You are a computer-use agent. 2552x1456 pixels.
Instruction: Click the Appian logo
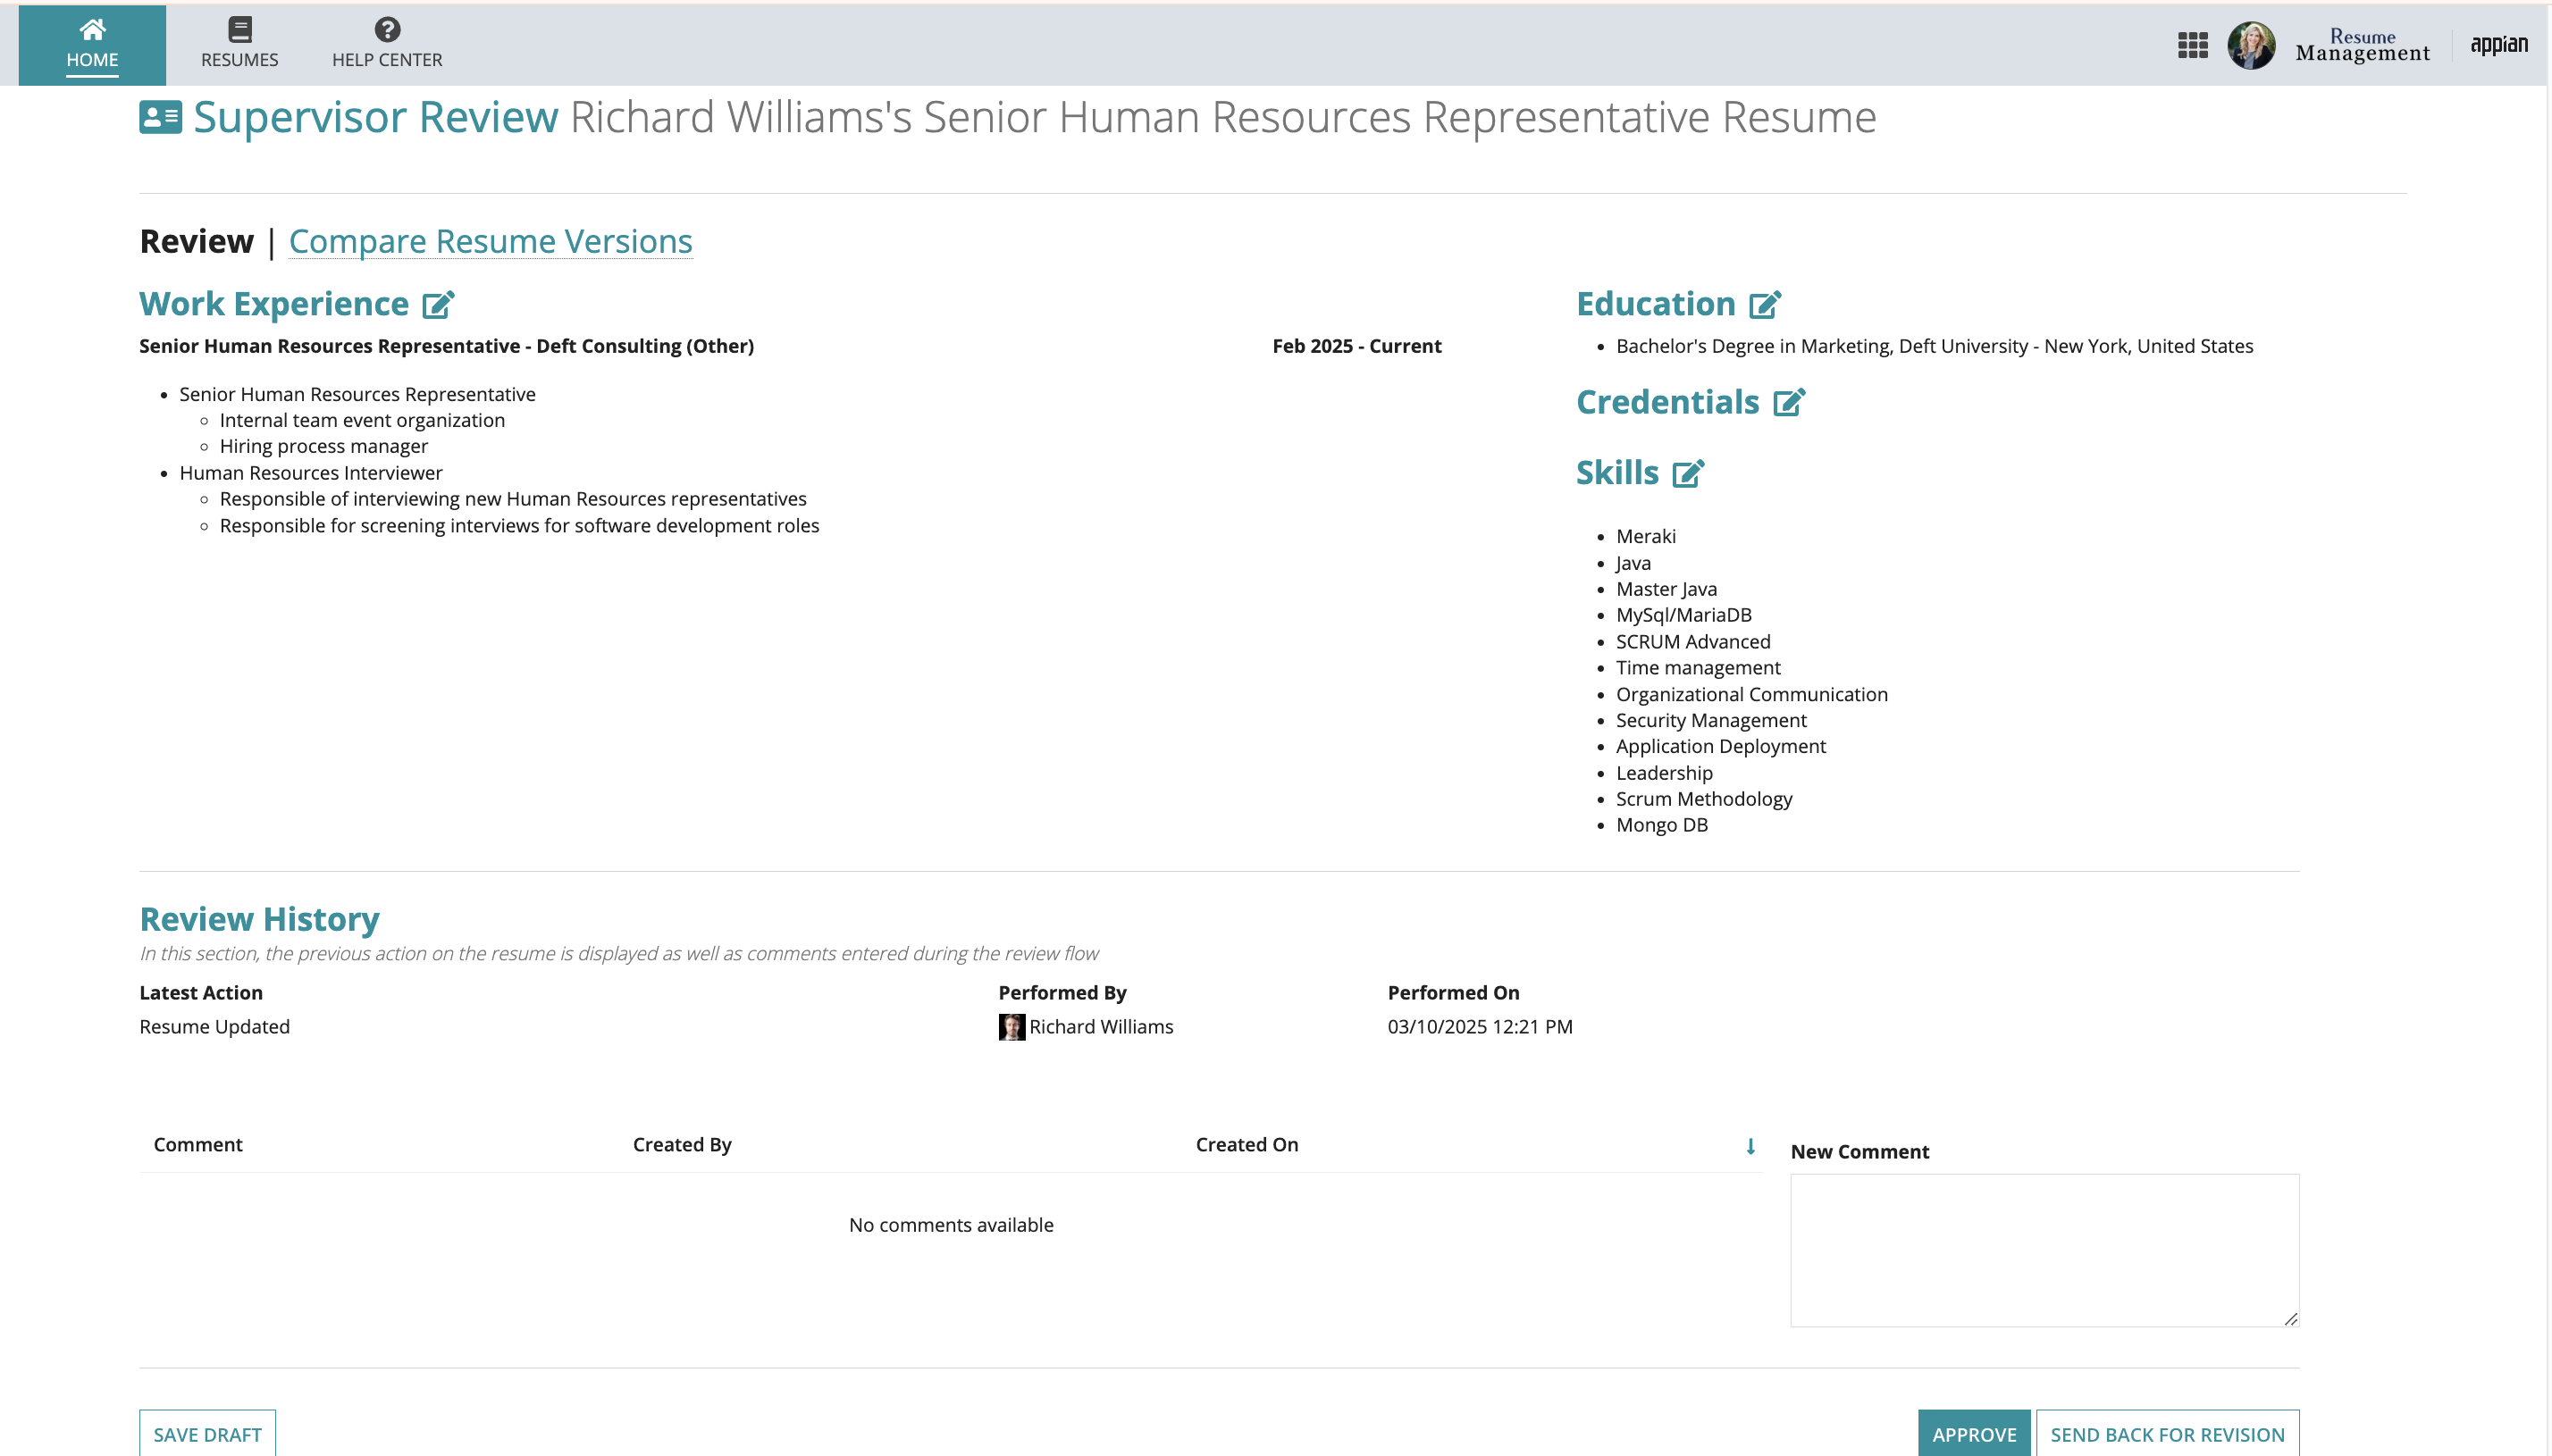point(2498,45)
